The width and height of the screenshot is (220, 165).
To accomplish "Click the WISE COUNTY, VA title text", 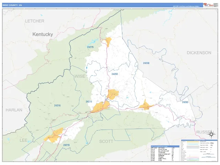I will (12, 5).
